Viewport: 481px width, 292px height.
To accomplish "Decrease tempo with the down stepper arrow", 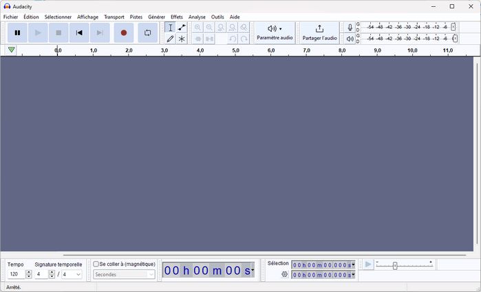I will coord(29,276).
